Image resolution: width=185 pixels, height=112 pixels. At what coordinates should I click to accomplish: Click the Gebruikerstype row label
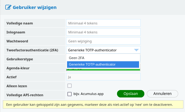pos(20,59)
